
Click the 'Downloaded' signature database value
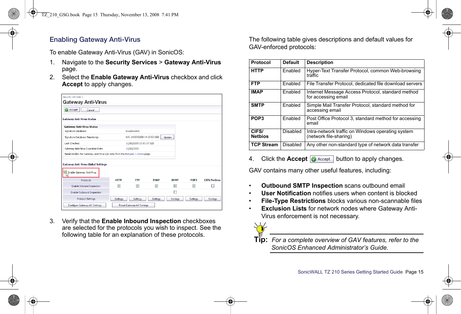tap(132, 131)
